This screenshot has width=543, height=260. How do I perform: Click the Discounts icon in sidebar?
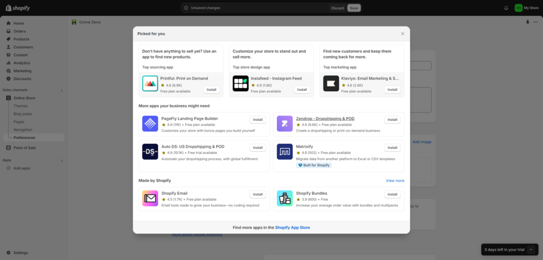tap(8, 79)
